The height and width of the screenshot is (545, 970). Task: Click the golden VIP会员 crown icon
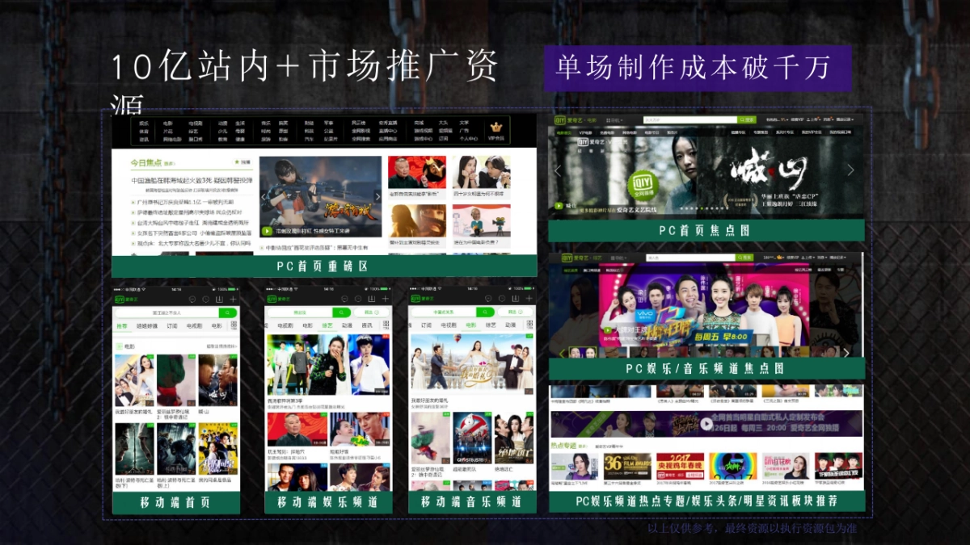coord(496,128)
